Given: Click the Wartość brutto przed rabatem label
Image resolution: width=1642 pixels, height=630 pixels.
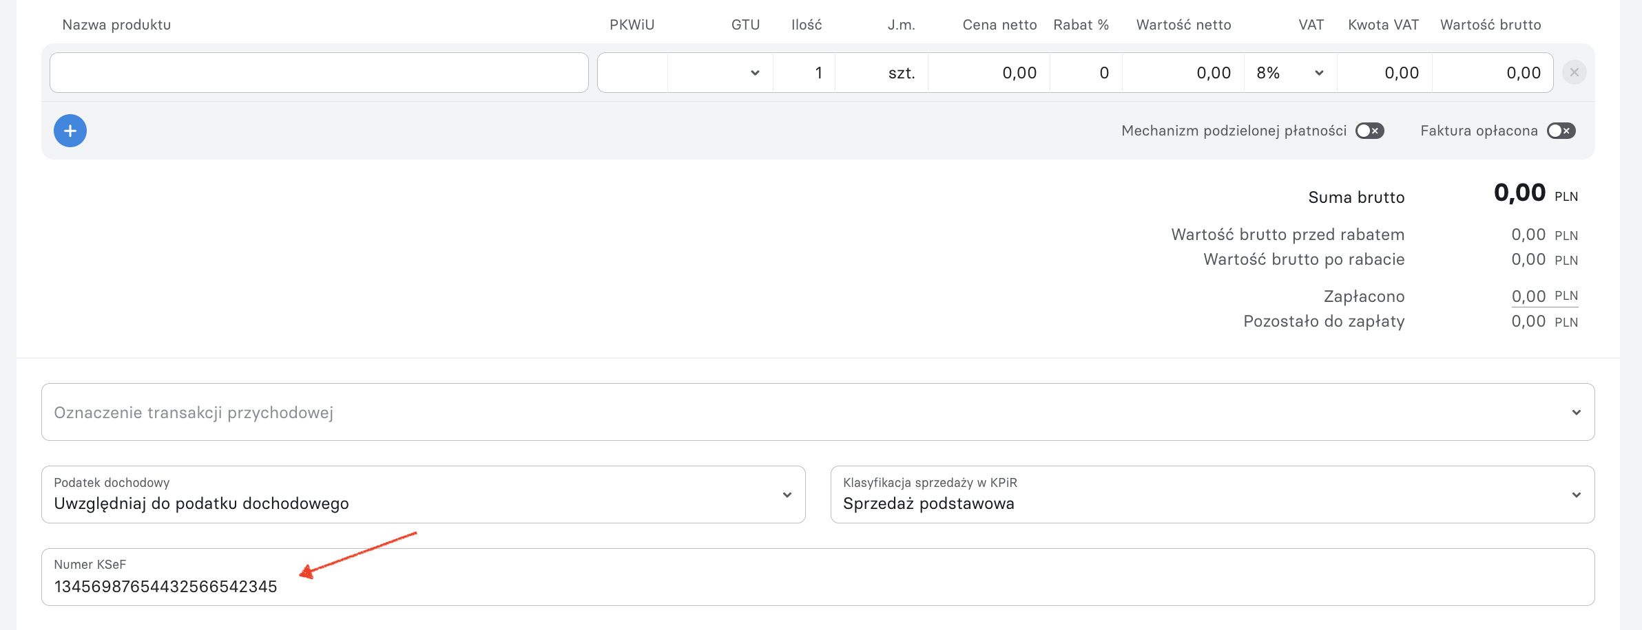Looking at the screenshot, I should [x=1288, y=235].
